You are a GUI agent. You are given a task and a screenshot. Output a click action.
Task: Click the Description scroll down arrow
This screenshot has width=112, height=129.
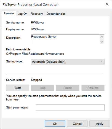tap(102, 42)
